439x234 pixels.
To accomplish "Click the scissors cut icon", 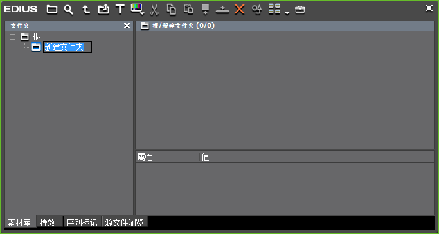I will [154, 10].
